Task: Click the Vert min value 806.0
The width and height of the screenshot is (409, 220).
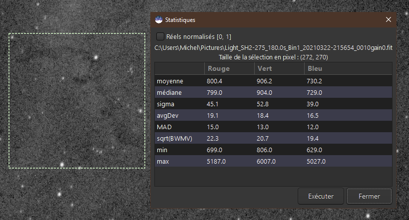Action: tap(264, 150)
